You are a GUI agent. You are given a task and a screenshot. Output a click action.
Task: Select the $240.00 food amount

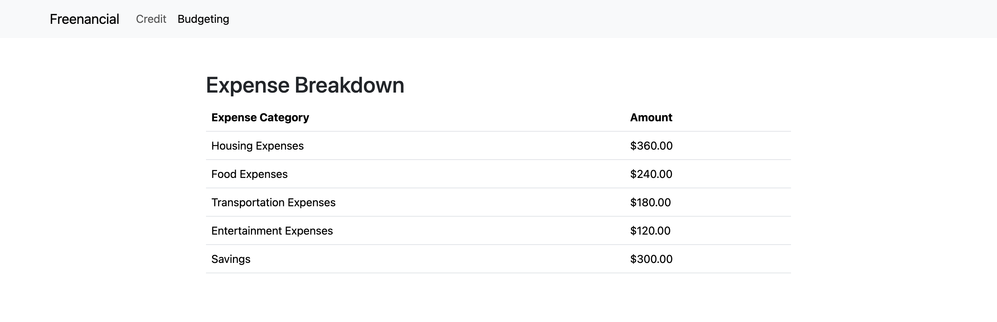[651, 174]
